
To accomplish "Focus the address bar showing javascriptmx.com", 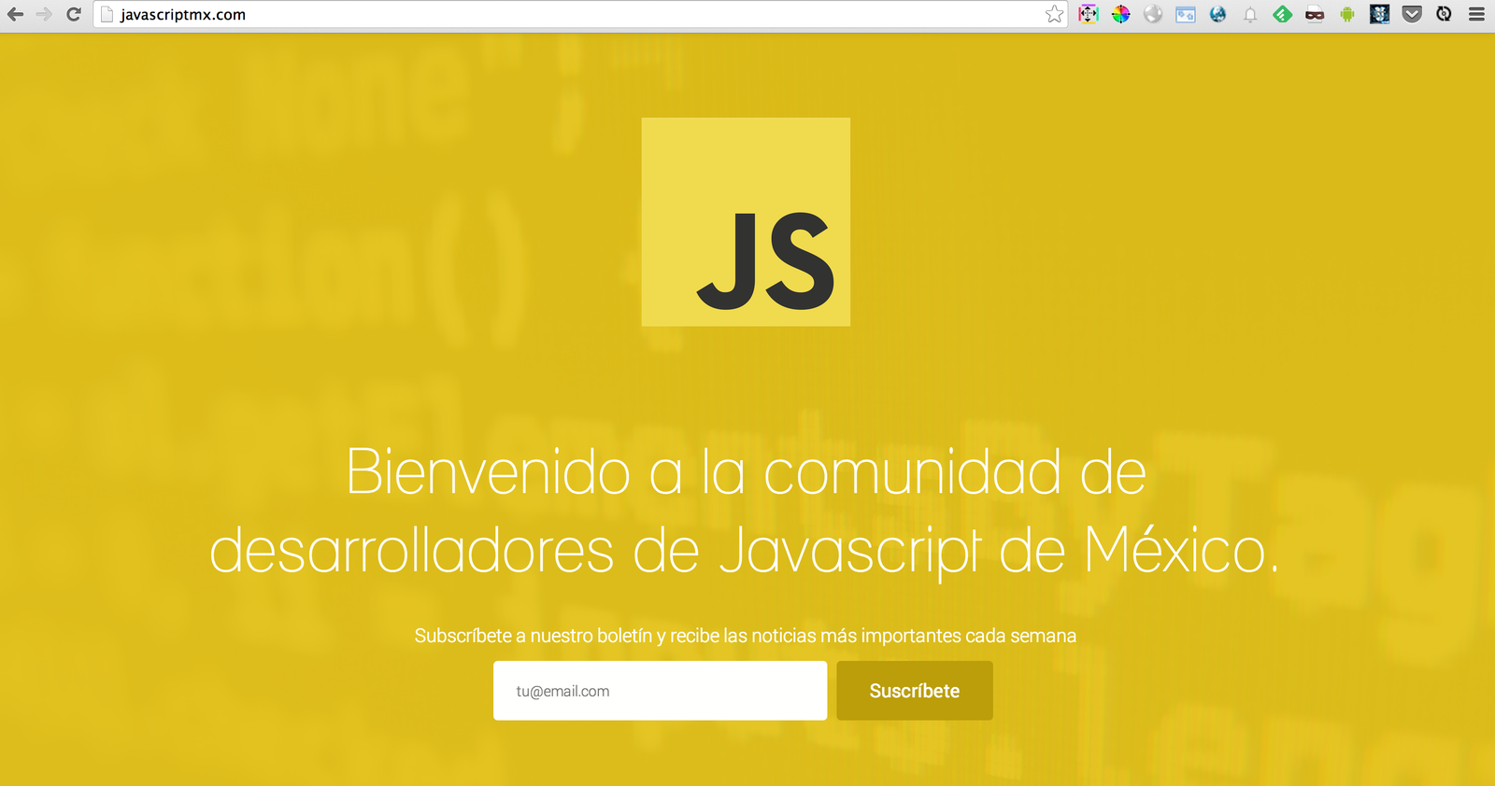I will [x=579, y=14].
